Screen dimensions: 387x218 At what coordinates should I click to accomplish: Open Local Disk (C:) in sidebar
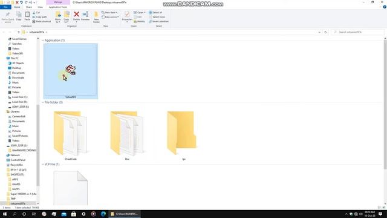click(19, 97)
